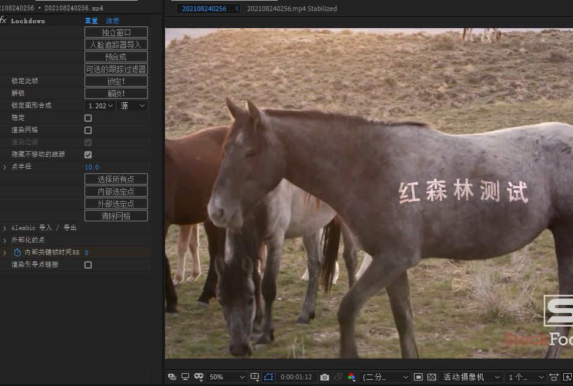This screenshot has width=573, height=386.
Task: Click the primary viewer monitor icon
Action: click(185, 377)
